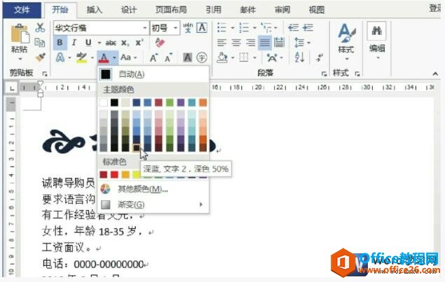Toggle Bold formatting button
445x282 pixels.
coord(60,43)
